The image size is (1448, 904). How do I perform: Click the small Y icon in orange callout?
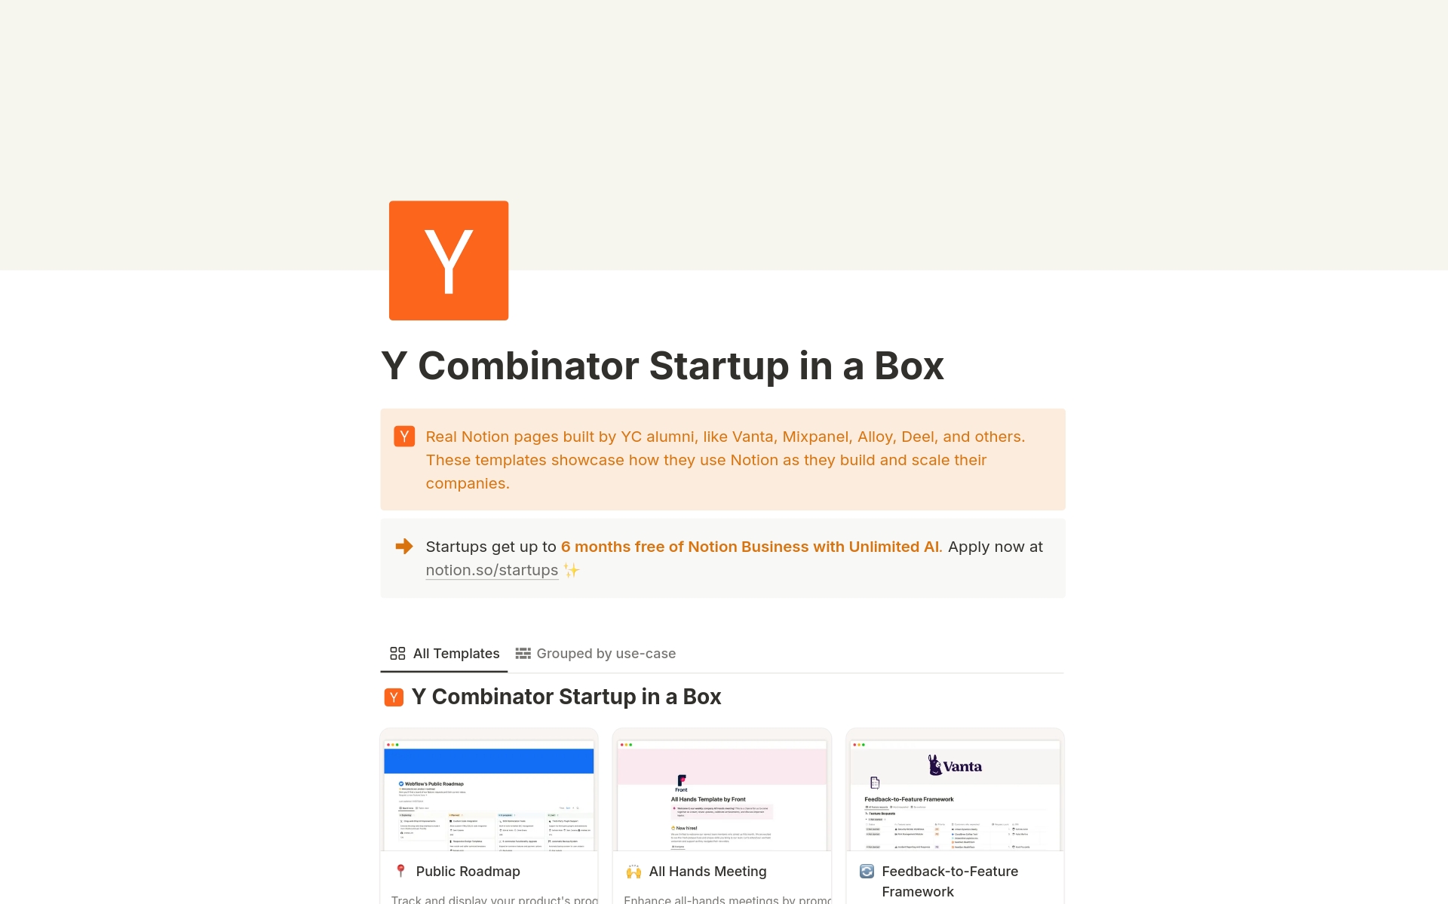point(404,437)
